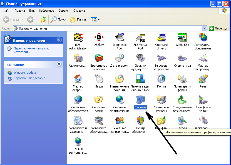Select the Система icon
Image resolution: width=231 pixels, height=165 pixels.
click(x=140, y=100)
